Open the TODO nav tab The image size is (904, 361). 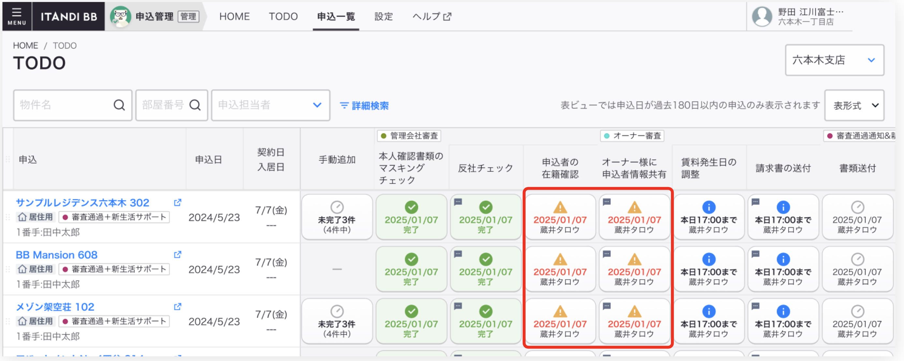283,17
